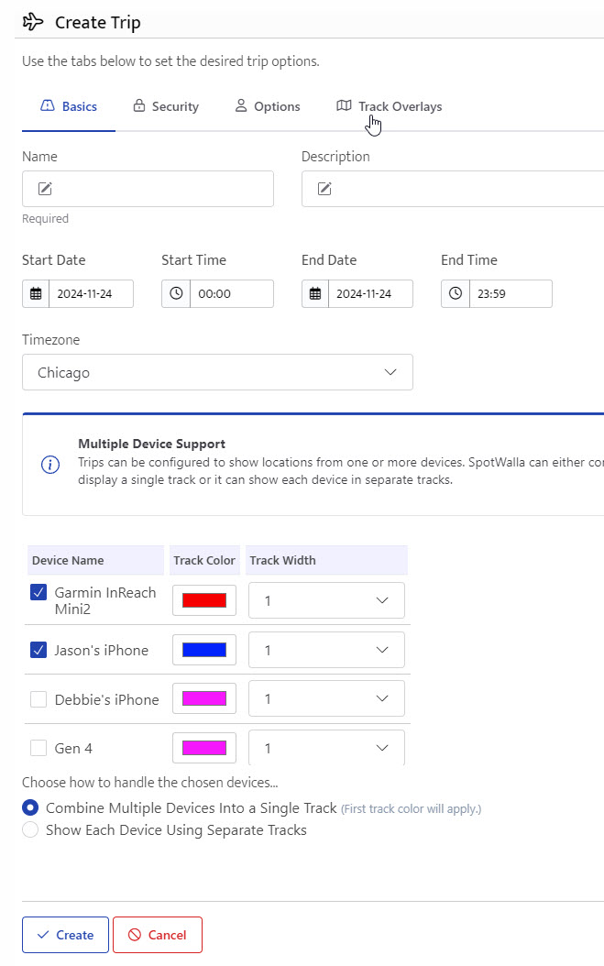Switch to the Security tab
This screenshot has height=966, width=604.
pyautogui.click(x=165, y=106)
